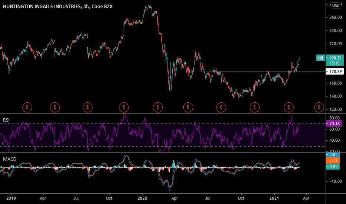346x204 pixels.
Task: Click the histogram value 0.95
Action: [x=333, y=167]
